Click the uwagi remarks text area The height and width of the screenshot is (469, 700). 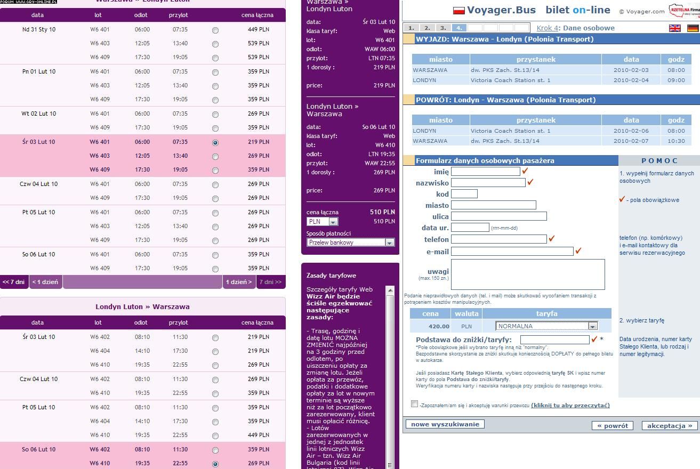[x=528, y=274]
